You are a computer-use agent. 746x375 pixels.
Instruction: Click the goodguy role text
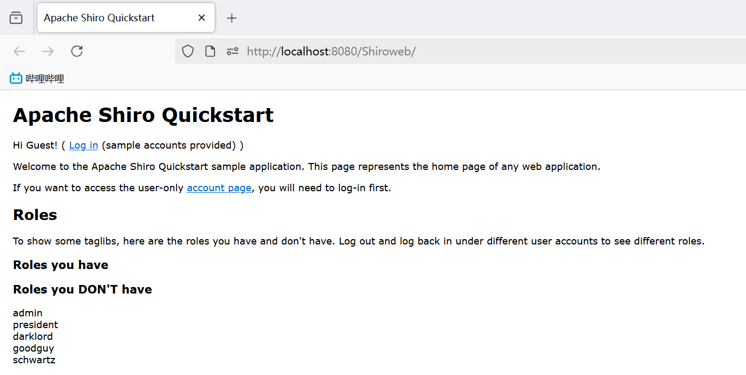(34, 348)
